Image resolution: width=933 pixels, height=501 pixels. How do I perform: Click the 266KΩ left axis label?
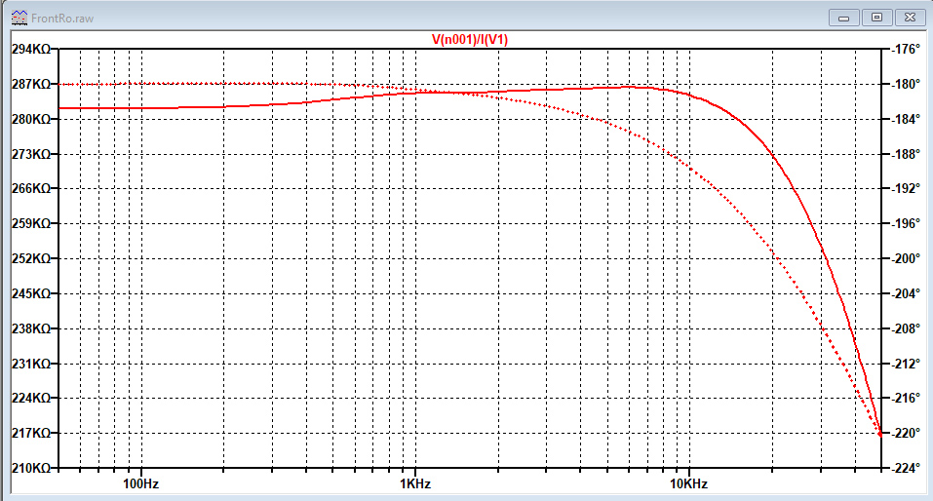click(x=31, y=189)
